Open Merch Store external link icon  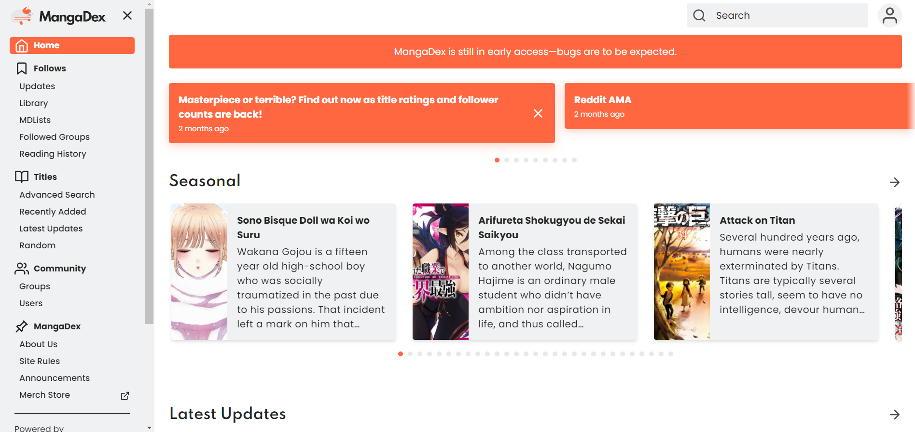125,395
